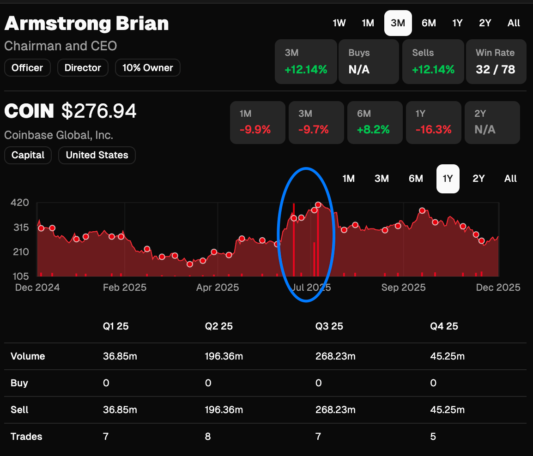Select the 1W insider performance range
533x456 pixels.
(x=339, y=23)
